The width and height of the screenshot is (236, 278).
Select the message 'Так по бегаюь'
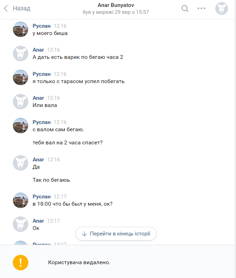pos(51,180)
